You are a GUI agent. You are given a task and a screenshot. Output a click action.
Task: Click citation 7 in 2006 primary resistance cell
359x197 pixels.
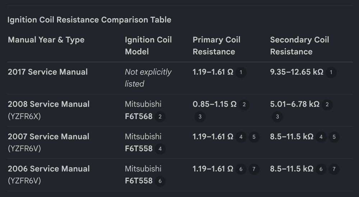pyautogui.click(x=254, y=169)
